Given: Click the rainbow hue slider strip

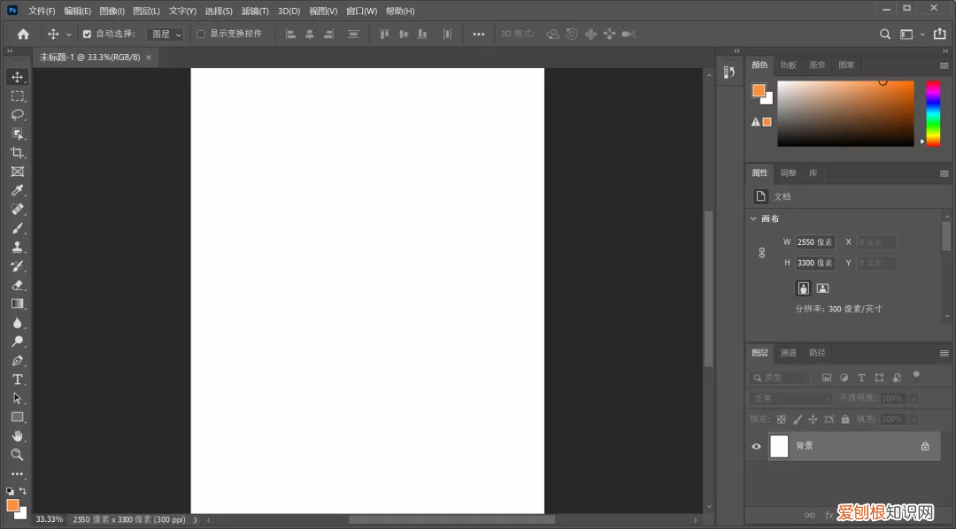Looking at the screenshot, I should (933, 113).
